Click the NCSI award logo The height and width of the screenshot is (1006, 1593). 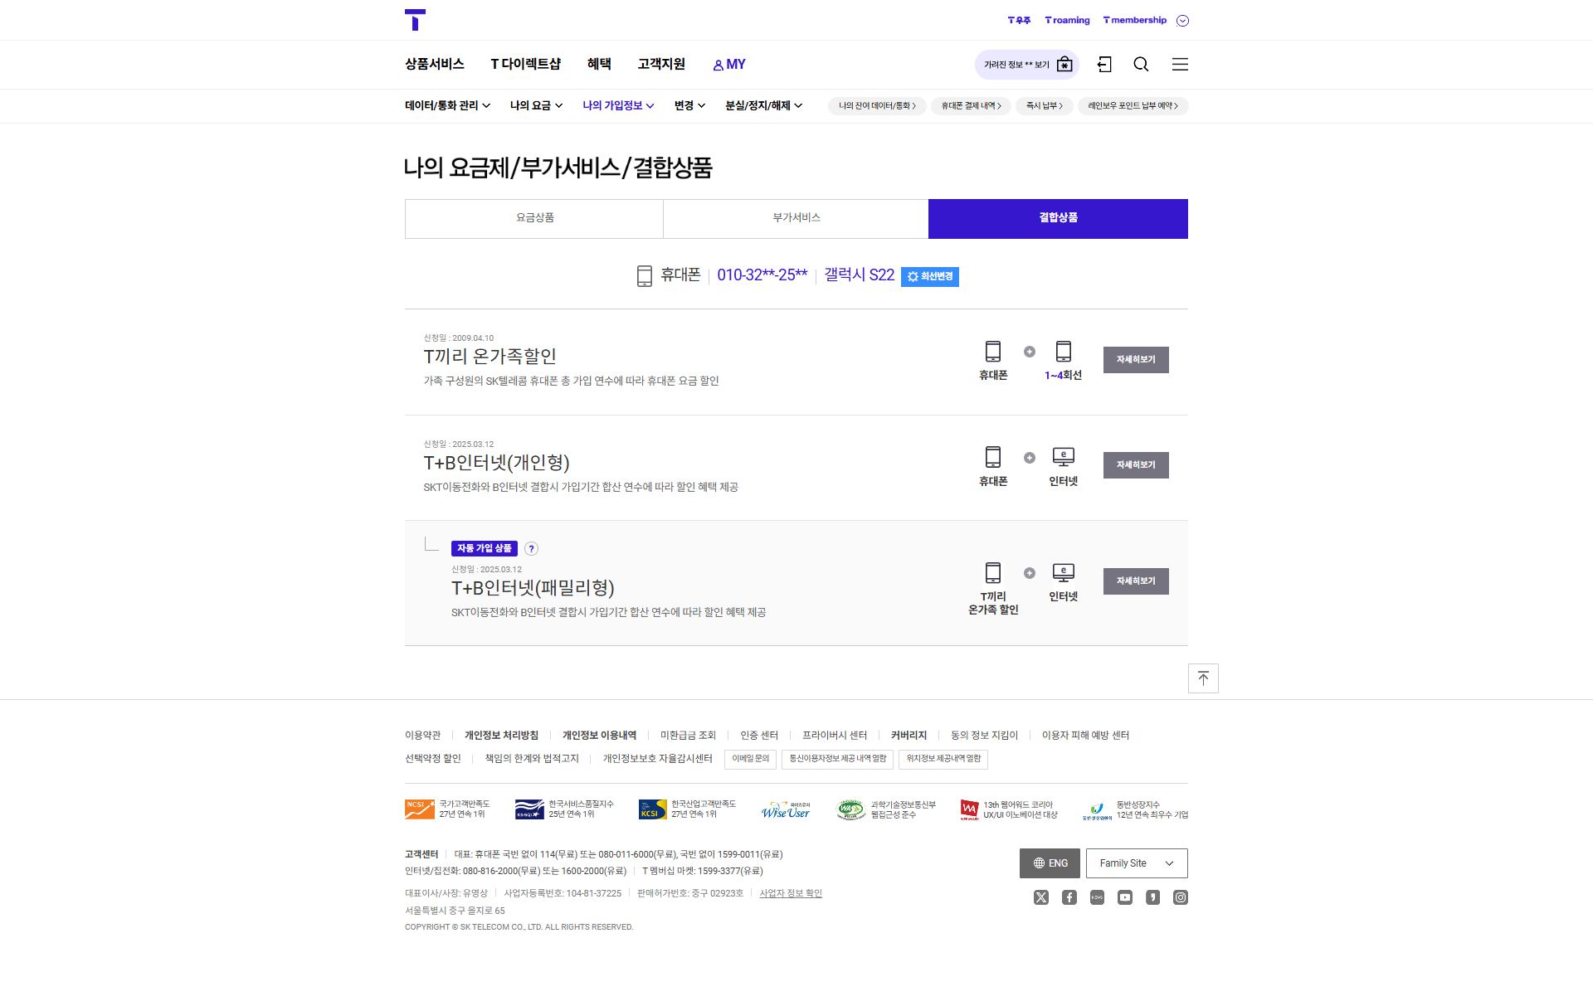[420, 809]
